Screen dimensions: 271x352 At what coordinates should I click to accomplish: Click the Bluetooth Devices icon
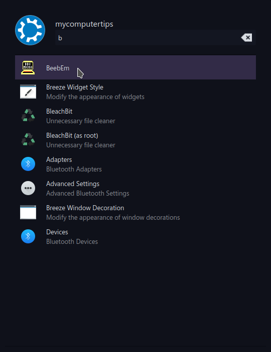pos(28,236)
